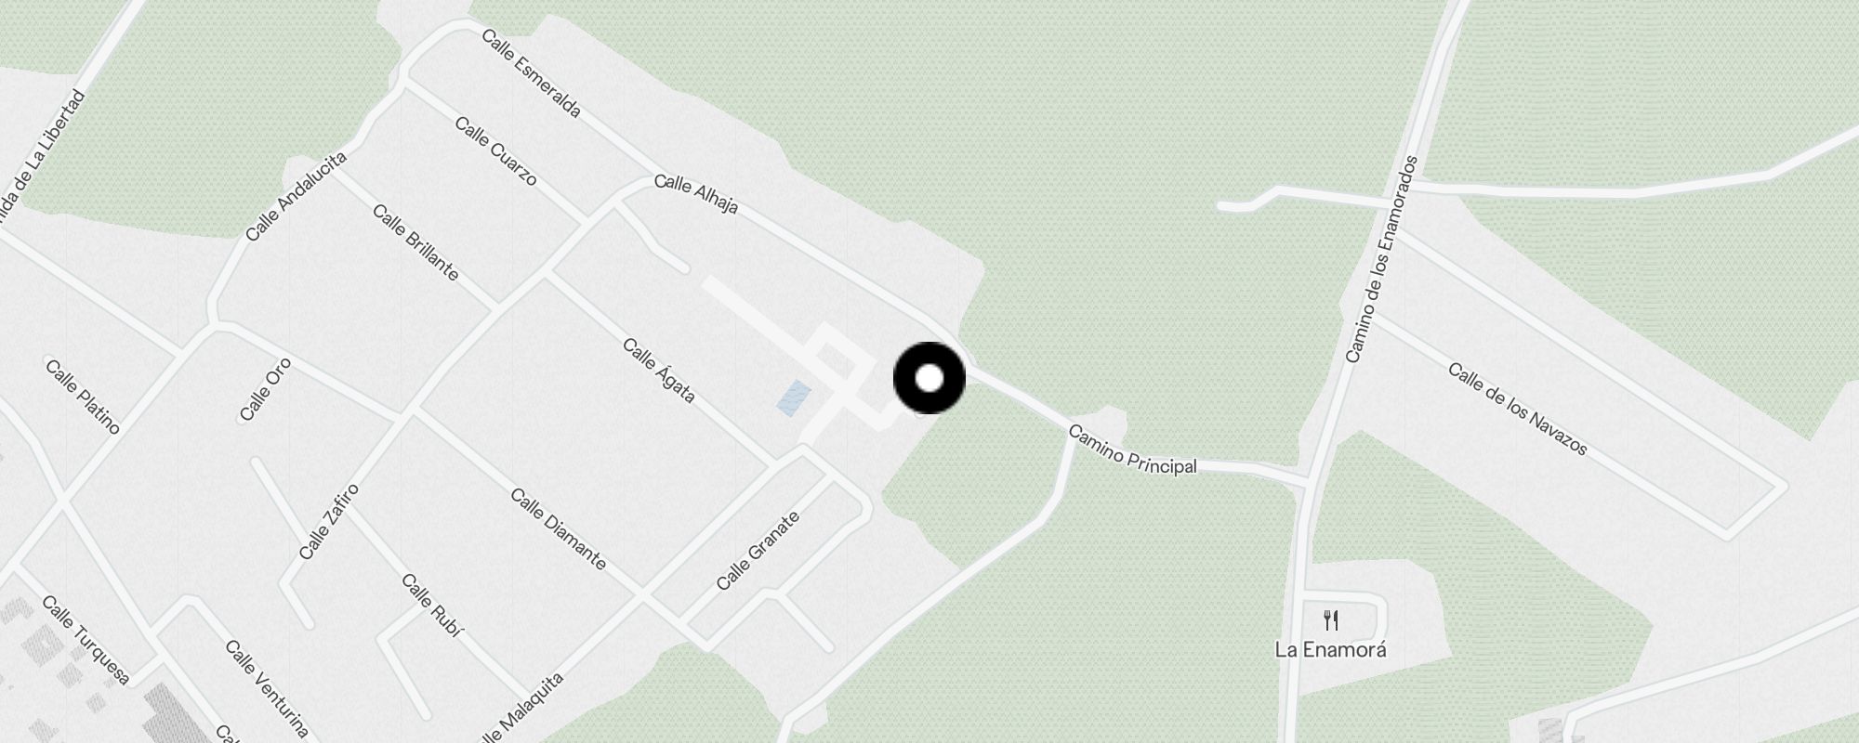Click the Calle Venturina street label
Image resolution: width=1859 pixels, height=743 pixels.
pos(267,688)
